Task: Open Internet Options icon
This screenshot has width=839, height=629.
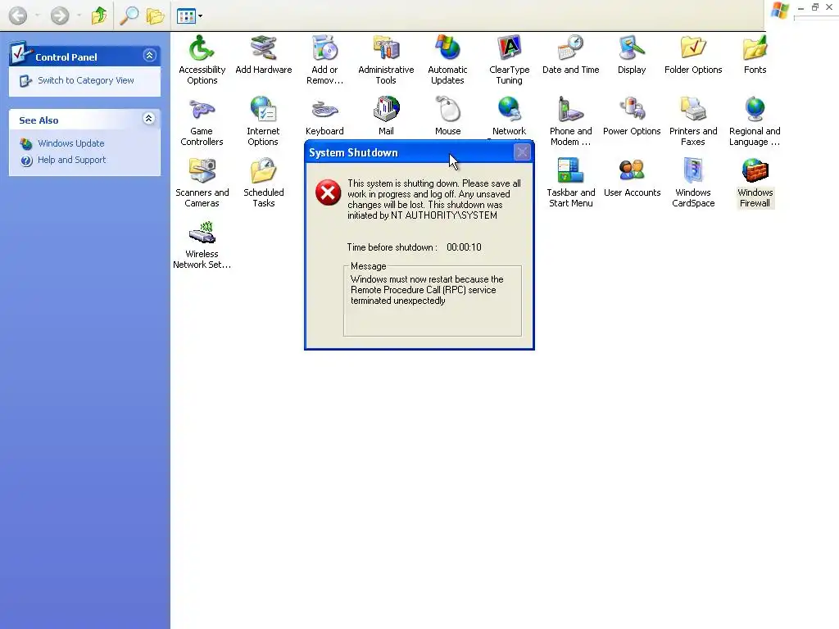Action: pyautogui.click(x=263, y=121)
